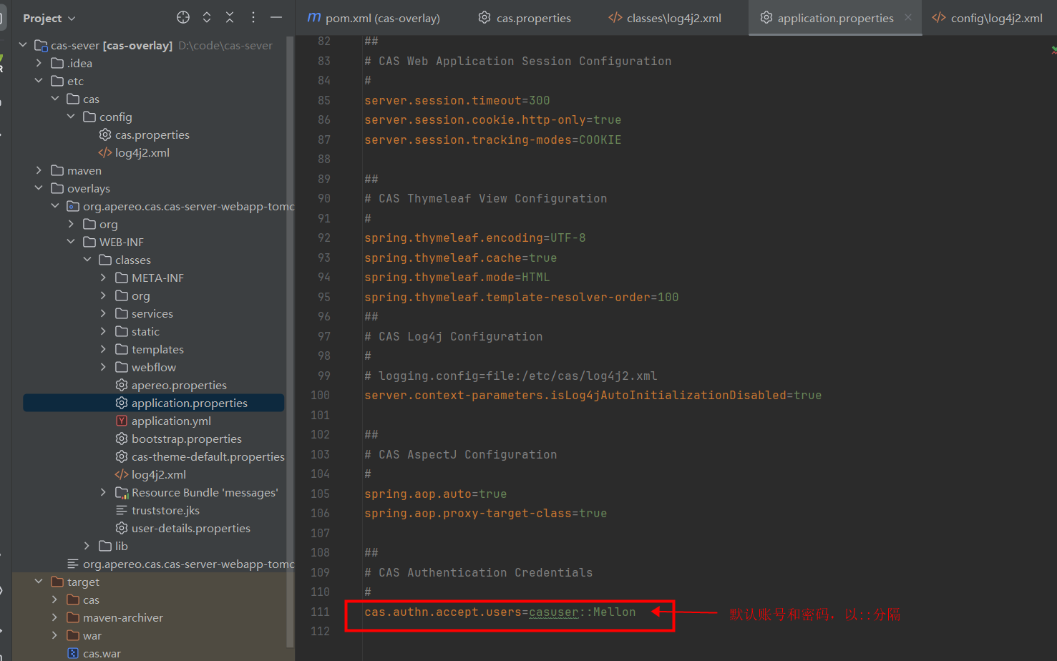Open the cas.war archive file
1057x661 pixels.
[x=101, y=653]
